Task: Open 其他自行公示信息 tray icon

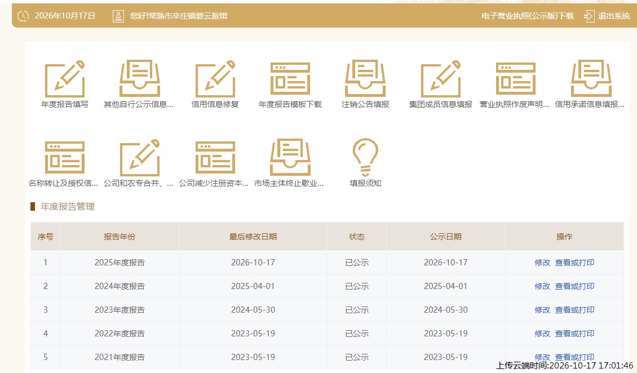Action: [140, 79]
